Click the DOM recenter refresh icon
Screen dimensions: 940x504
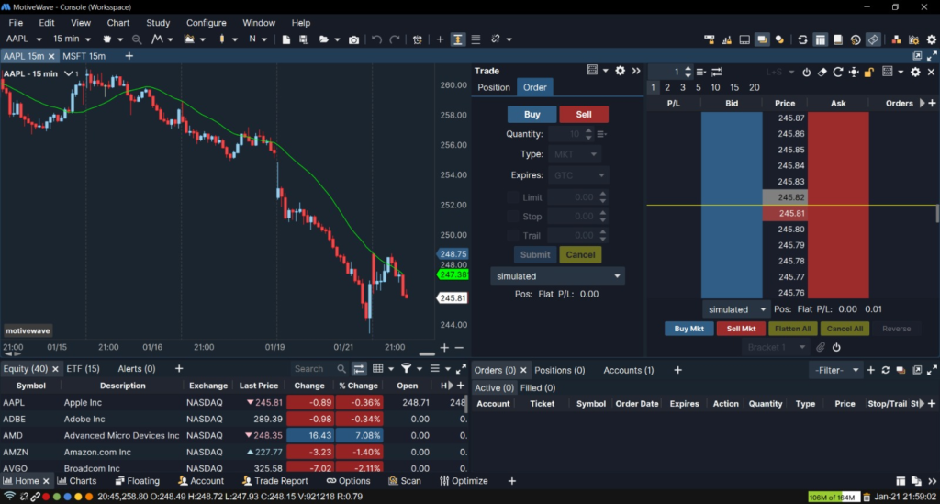838,72
